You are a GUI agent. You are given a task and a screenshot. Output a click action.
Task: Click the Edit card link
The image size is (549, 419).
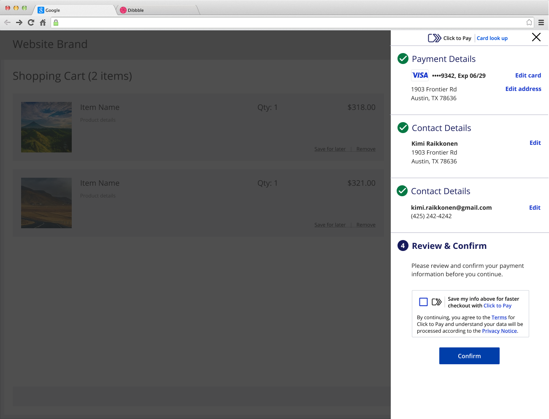[528, 75]
